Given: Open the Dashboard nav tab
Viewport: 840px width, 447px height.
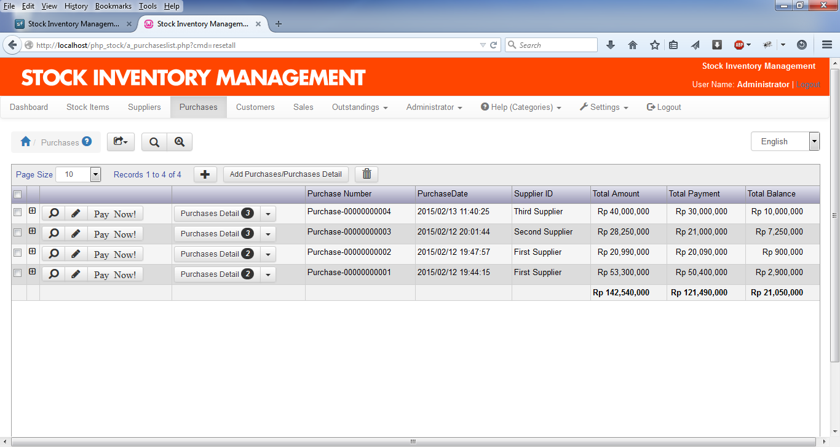Looking at the screenshot, I should (29, 107).
